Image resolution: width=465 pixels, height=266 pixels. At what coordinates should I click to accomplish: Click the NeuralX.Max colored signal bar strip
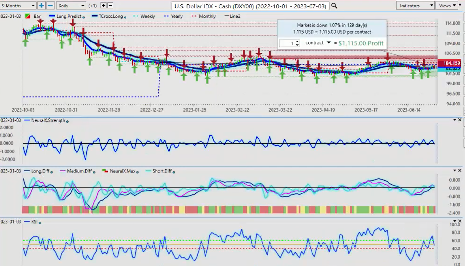tap(229, 210)
